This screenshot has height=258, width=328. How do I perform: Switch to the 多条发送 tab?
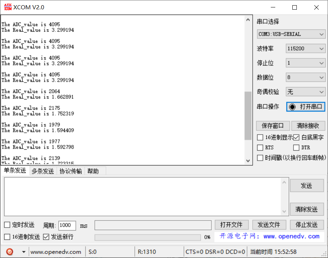[42, 171]
